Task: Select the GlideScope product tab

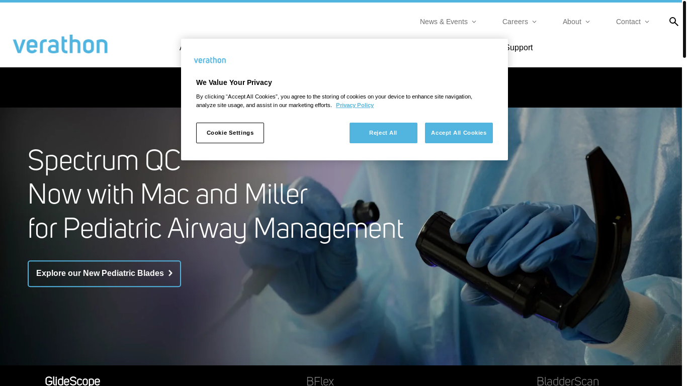Action: (x=72, y=381)
